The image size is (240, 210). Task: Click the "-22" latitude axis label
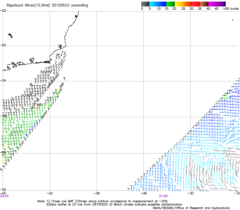tap(3, 45)
